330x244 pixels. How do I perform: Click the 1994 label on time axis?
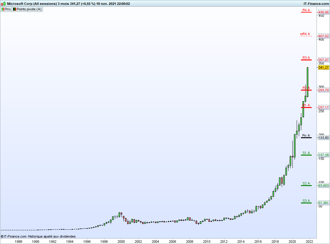70,242
